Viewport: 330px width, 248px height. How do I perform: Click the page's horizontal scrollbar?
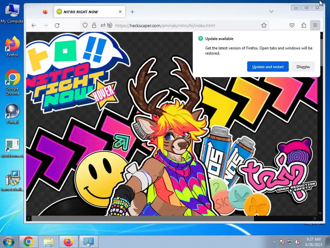pyautogui.click(x=143, y=219)
